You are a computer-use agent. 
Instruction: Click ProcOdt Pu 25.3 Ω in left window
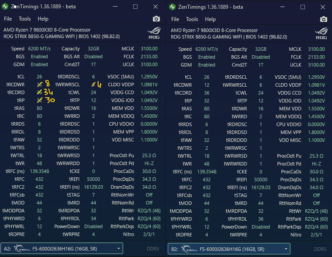(149, 155)
